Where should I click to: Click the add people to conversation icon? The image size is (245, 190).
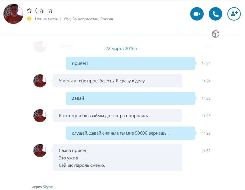click(234, 14)
